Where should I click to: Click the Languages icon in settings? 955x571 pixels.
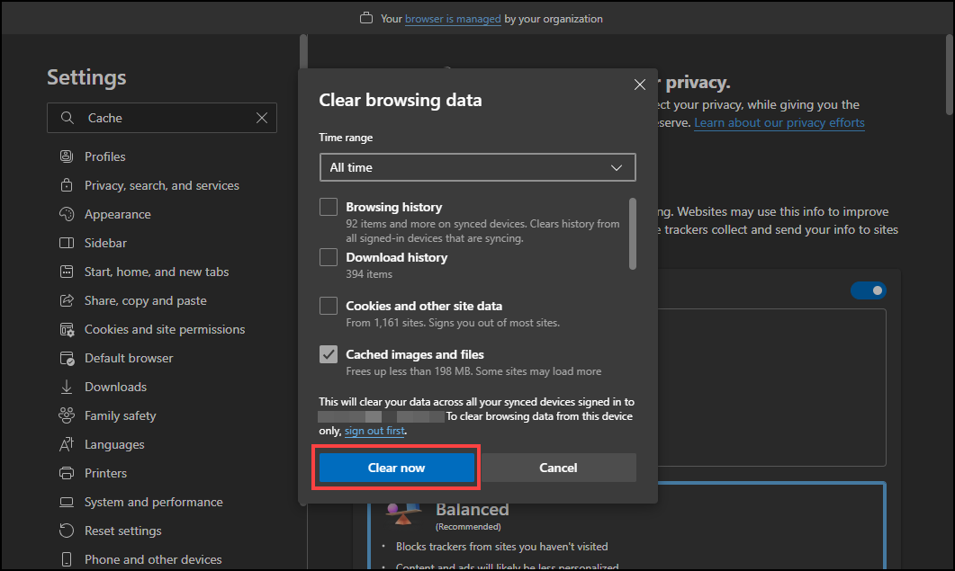pyautogui.click(x=66, y=444)
